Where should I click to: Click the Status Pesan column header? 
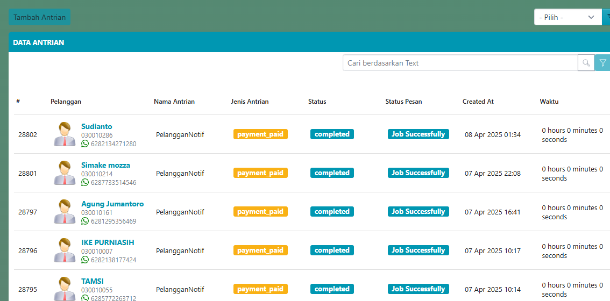(x=403, y=102)
